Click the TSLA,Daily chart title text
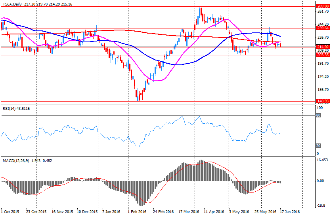The height and width of the screenshot is (215, 331). (12, 4)
